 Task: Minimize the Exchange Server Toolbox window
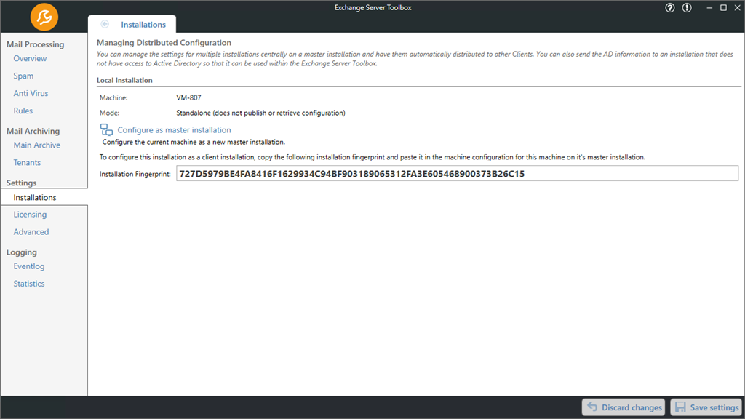tap(709, 7)
